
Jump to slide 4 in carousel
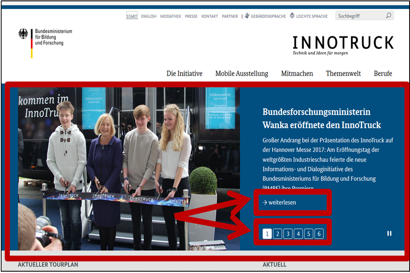pyautogui.click(x=298, y=234)
